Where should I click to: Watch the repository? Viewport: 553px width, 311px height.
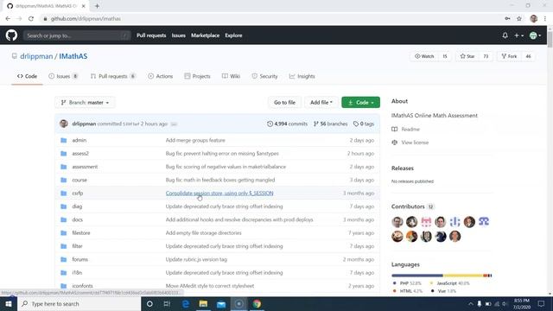[x=424, y=56]
